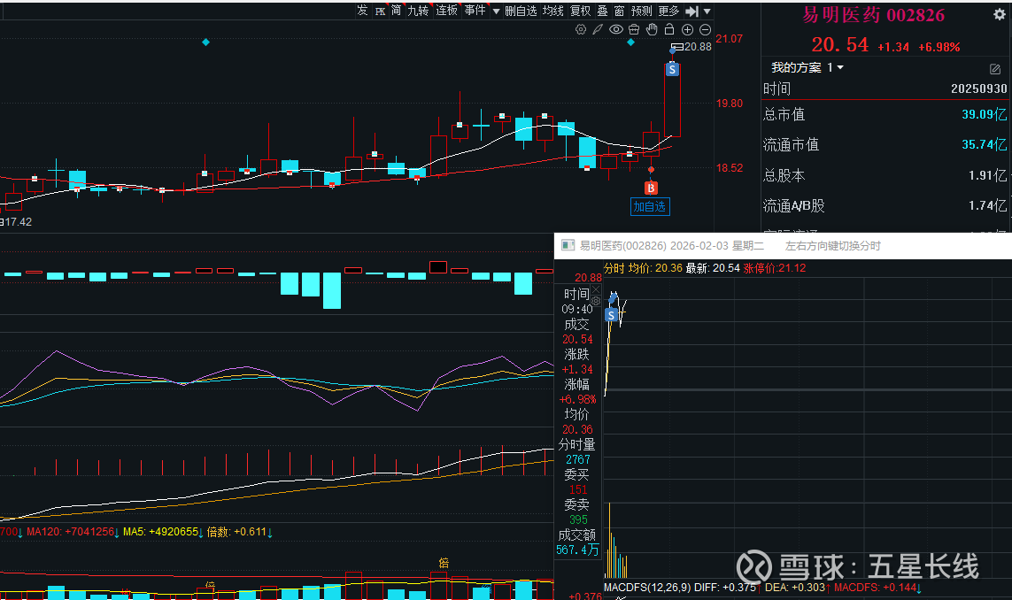Viewport: 1012px width, 600px height.
Task: Click the 分时量 2767 value
Action: pyautogui.click(x=577, y=459)
